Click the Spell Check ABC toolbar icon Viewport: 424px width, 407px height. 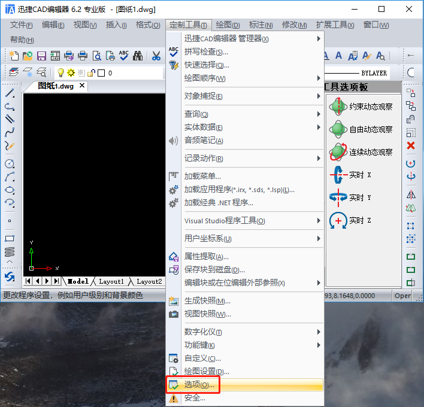[x=124, y=56]
